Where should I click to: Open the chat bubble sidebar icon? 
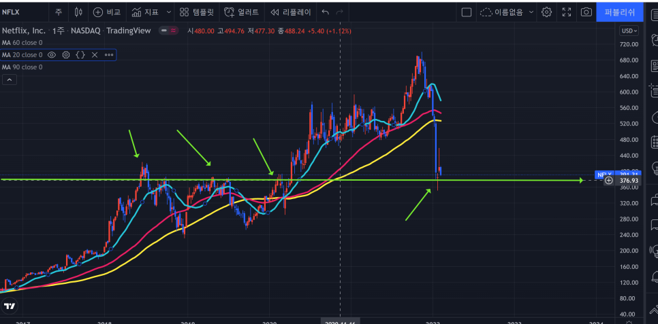(x=654, y=225)
